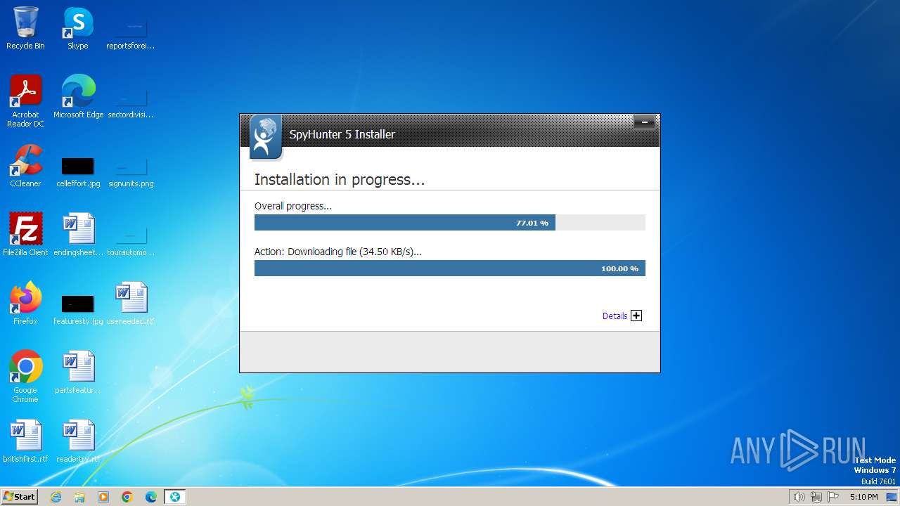Viewport: 900px width, 506px height.
Task: Open the volume speaker tray icon
Action: click(x=799, y=497)
